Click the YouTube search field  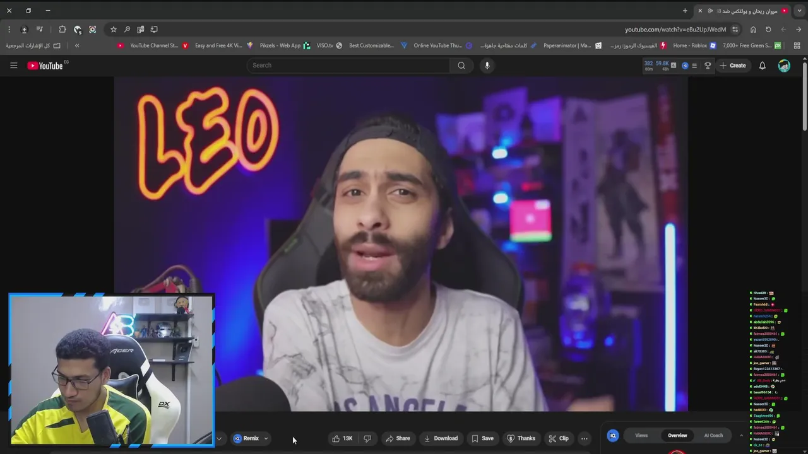[348, 66]
